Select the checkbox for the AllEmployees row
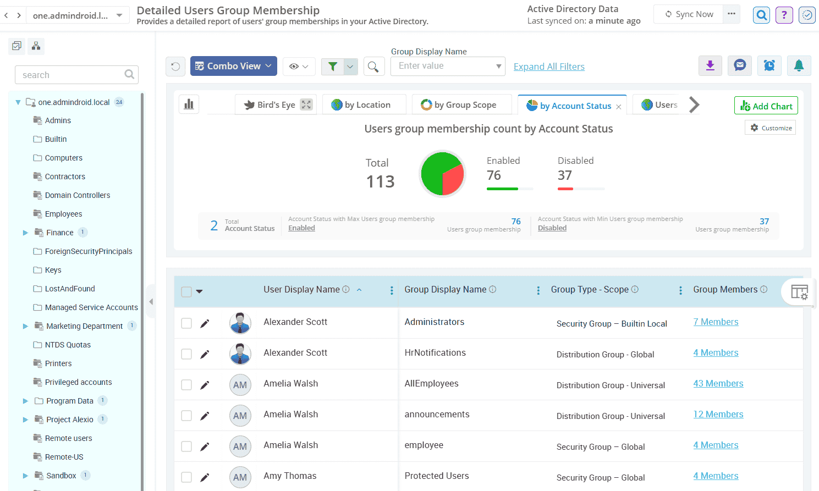The width and height of the screenshot is (819, 491). [186, 385]
